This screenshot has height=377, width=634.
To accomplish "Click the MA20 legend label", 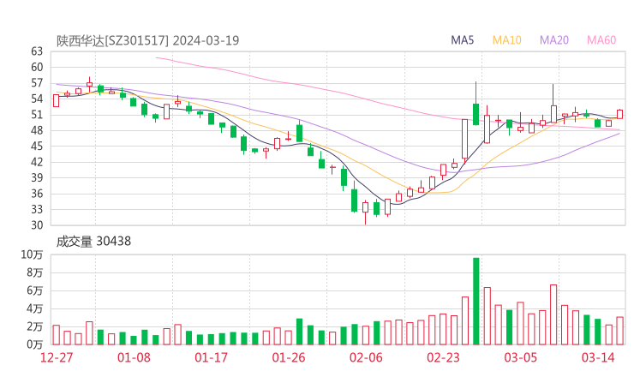I will 554,40.
